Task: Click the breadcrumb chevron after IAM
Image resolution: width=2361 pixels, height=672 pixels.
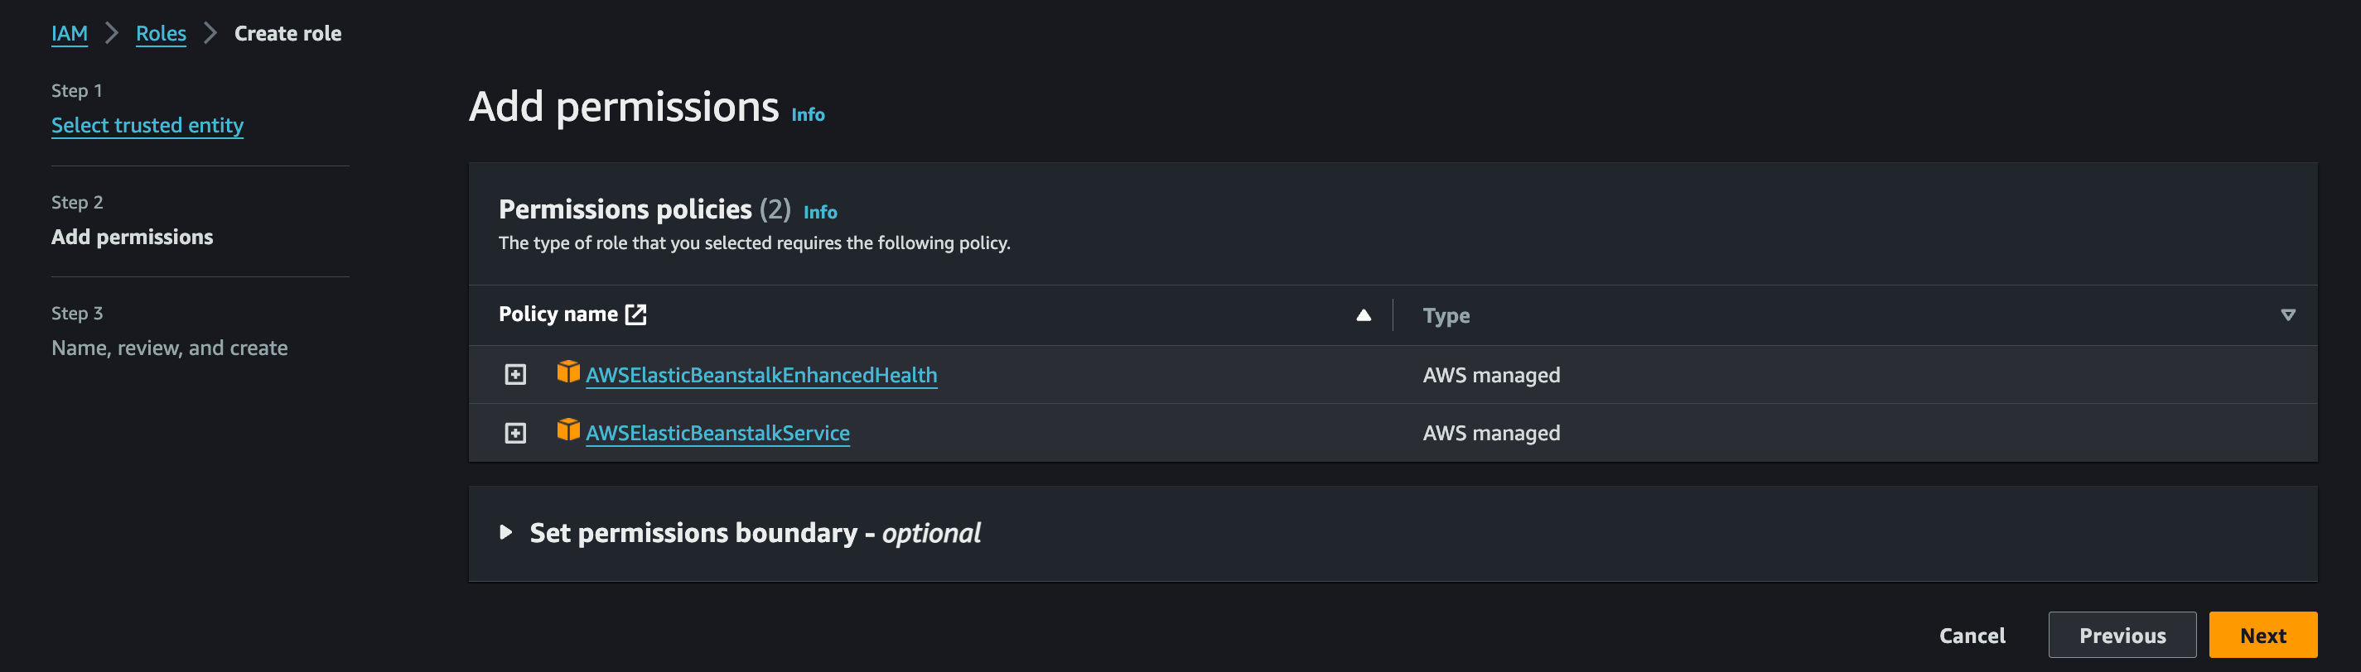Action: pos(112,34)
